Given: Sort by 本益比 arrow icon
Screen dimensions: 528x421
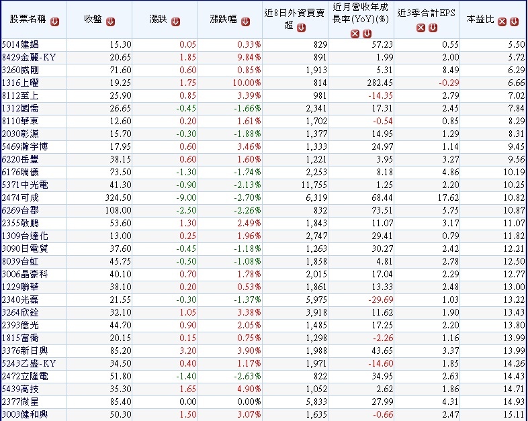Looking at the screenshot, I should [514, 22].
